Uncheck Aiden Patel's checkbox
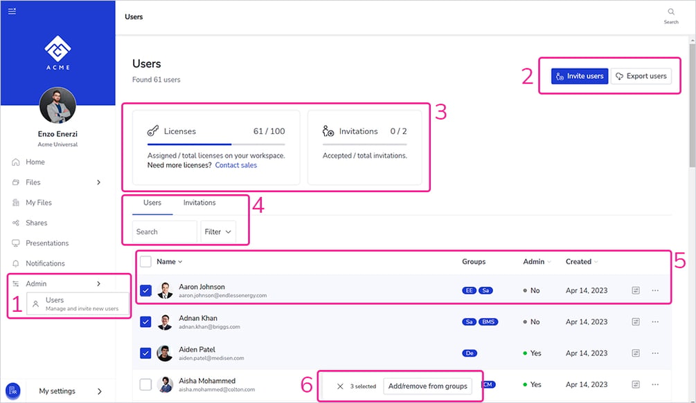Viewport: 696px width, 403px height. coord(145,353)
